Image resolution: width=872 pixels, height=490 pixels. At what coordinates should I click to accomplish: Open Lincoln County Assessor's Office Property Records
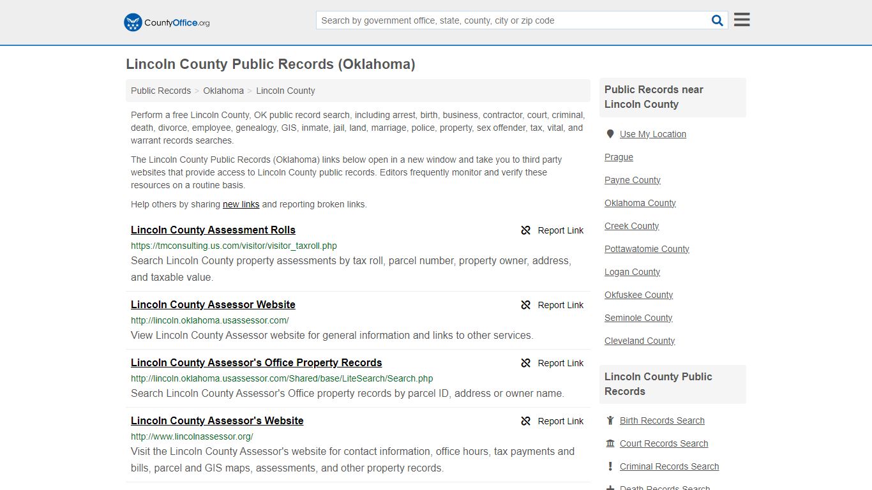point(257,362)
